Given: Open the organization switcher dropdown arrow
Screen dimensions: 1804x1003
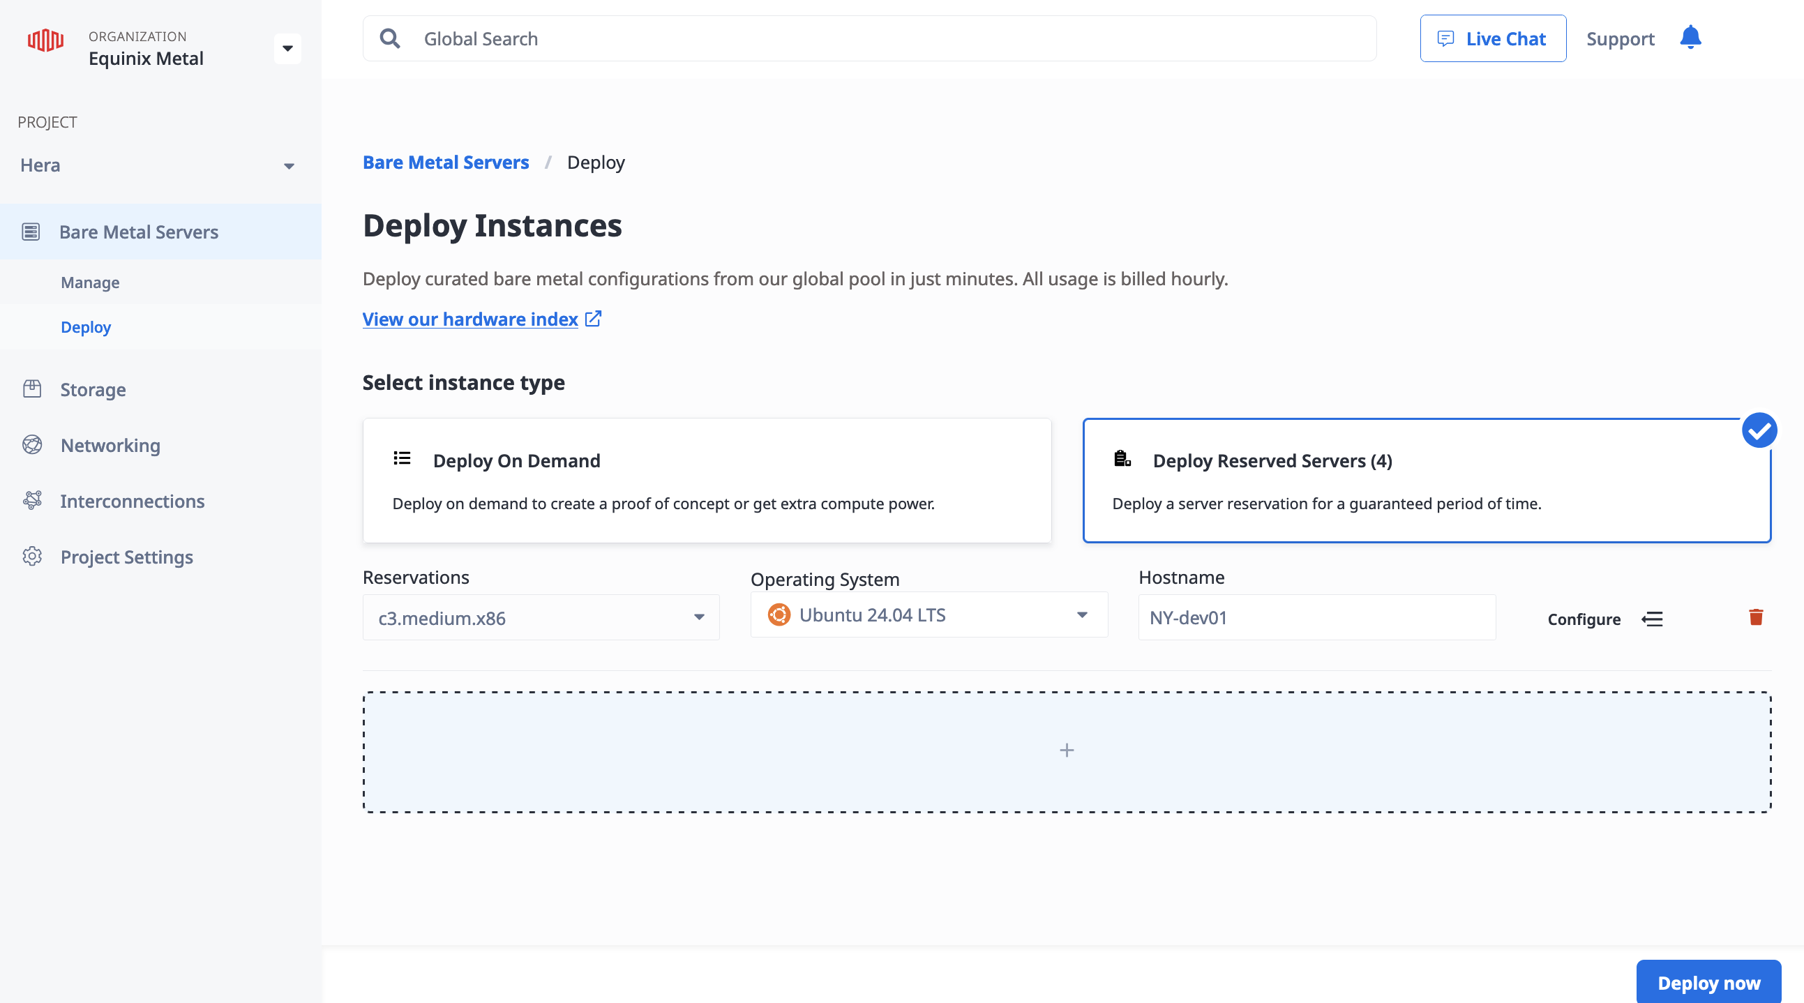Looking at the screenshot, I should pyautogui.click(x=287, y=48).
